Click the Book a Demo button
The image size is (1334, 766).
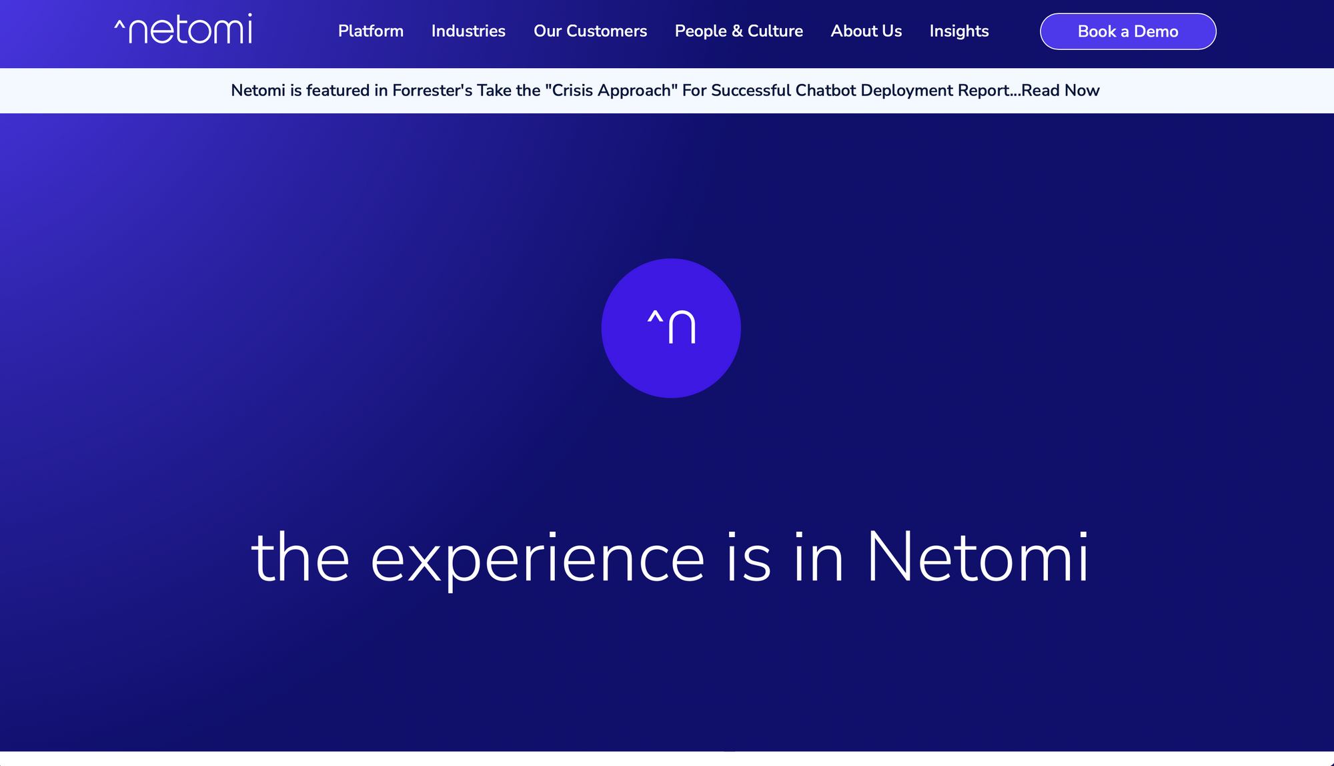[1128, 31]
